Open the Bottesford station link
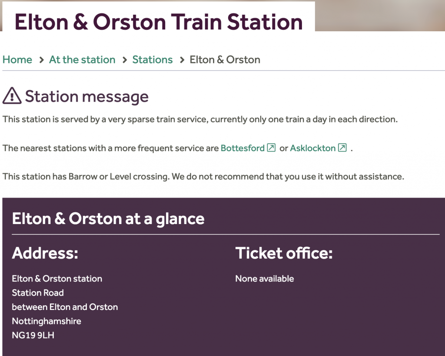445x356 pixels. click(x=242, y=148)
